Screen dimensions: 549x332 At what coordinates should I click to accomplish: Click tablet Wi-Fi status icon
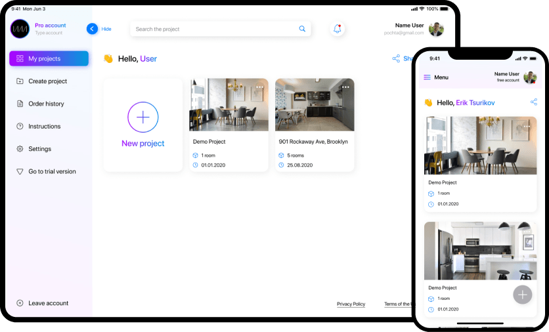422,9
